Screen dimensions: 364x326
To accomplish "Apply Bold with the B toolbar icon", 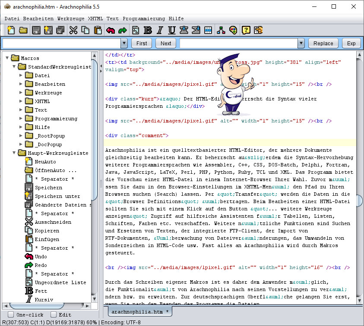I will coord(148,30).
